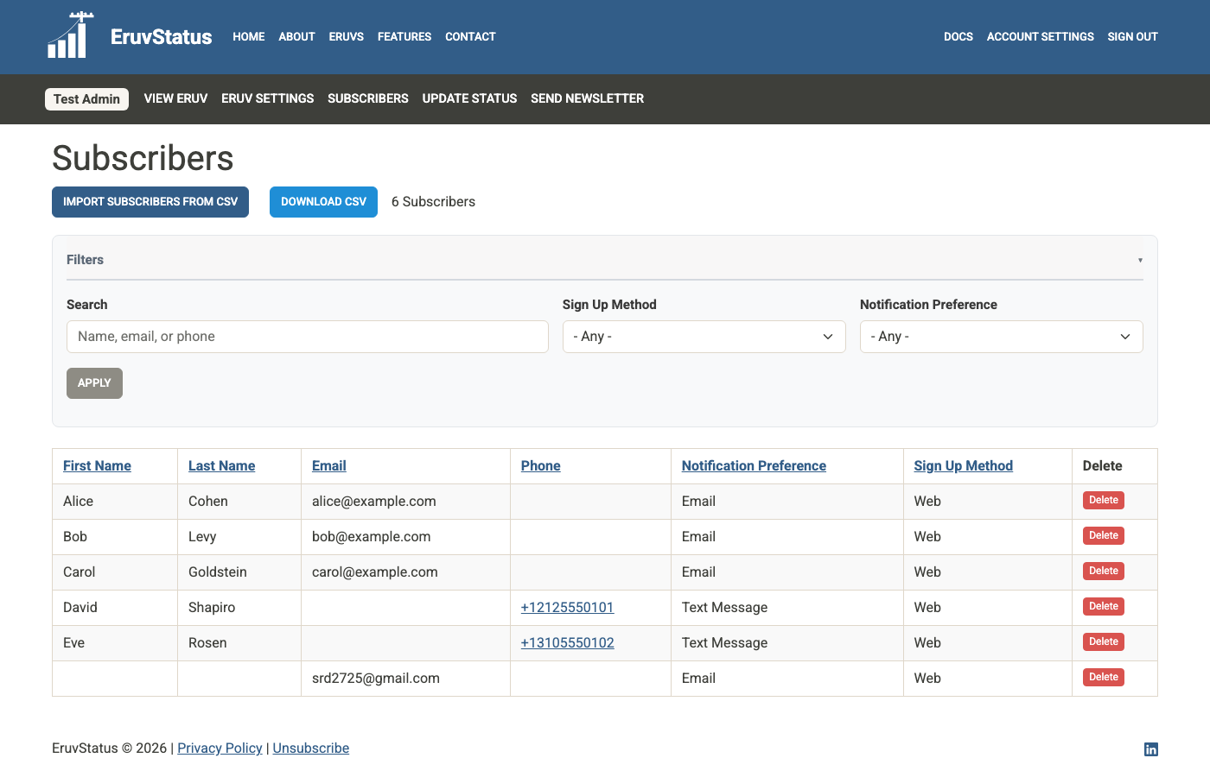Image resolution: width=1210 pixels, height=777 pixels.
Task: Open Eruv Settings from admin bar
Action: click(267, 98)
